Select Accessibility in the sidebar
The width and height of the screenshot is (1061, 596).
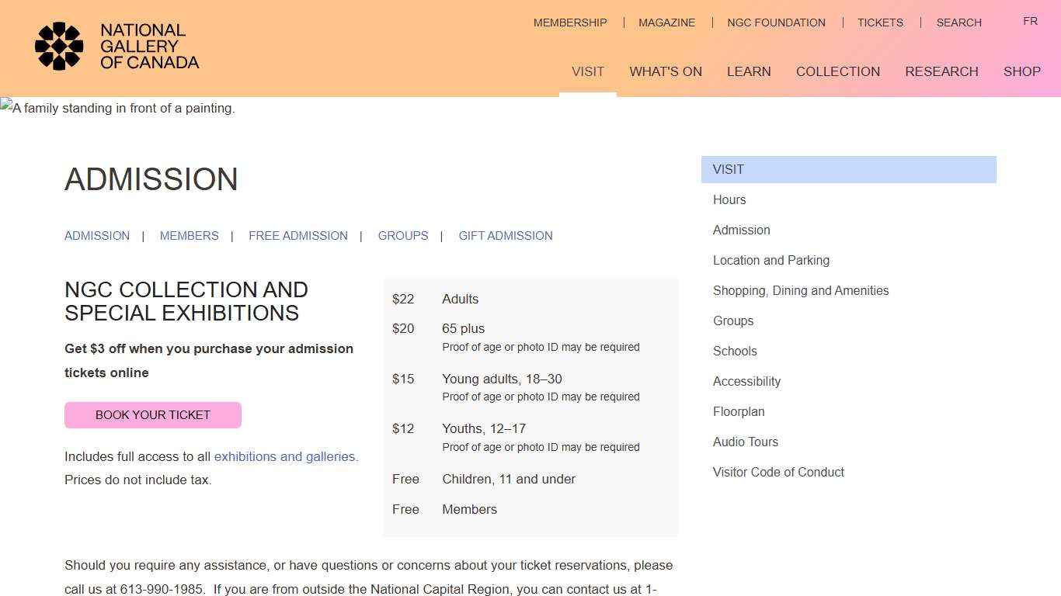746,381
